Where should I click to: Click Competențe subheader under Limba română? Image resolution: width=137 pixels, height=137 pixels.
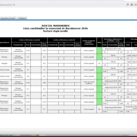tap(18, 45)
